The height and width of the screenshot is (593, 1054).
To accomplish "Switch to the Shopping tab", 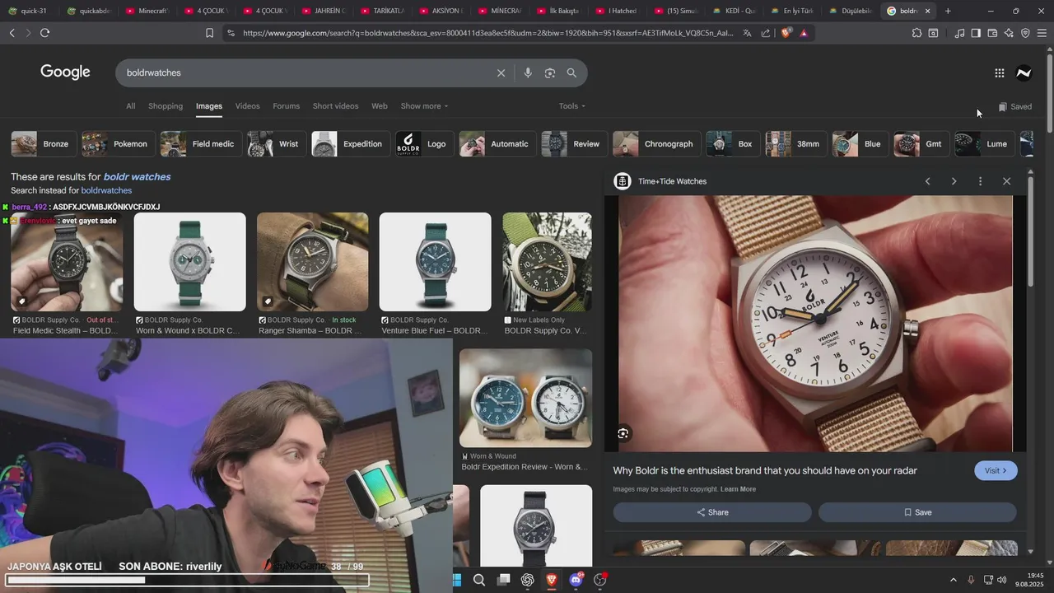I will (x=166, y=106).
